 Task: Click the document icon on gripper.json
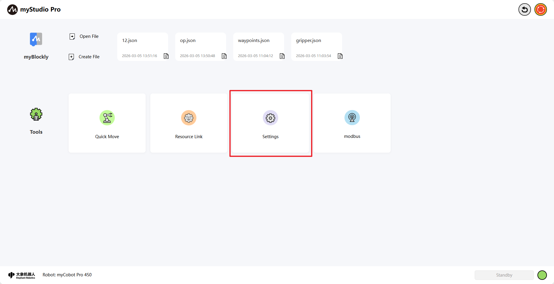[340, 56]
